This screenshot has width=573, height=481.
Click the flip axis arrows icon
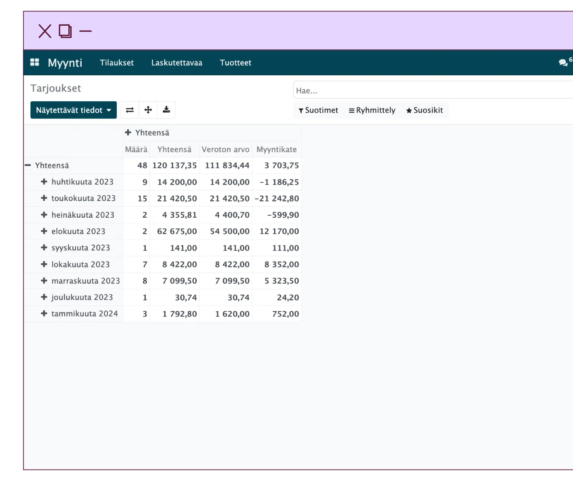click(130, 110)
